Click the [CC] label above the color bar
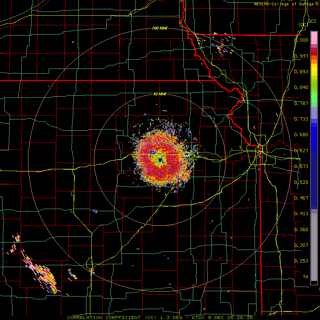Image resolution: width=320 pixels, height=320 pixels. click(x=303, y=25)
